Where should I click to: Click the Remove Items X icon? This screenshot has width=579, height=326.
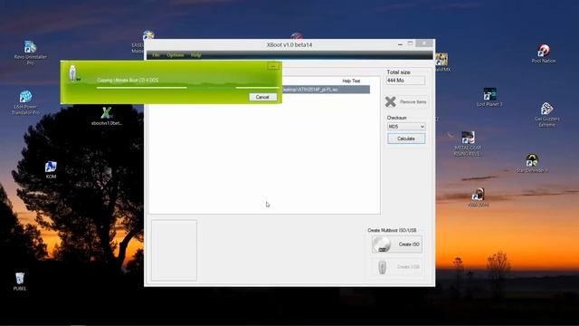click(391, 101)
